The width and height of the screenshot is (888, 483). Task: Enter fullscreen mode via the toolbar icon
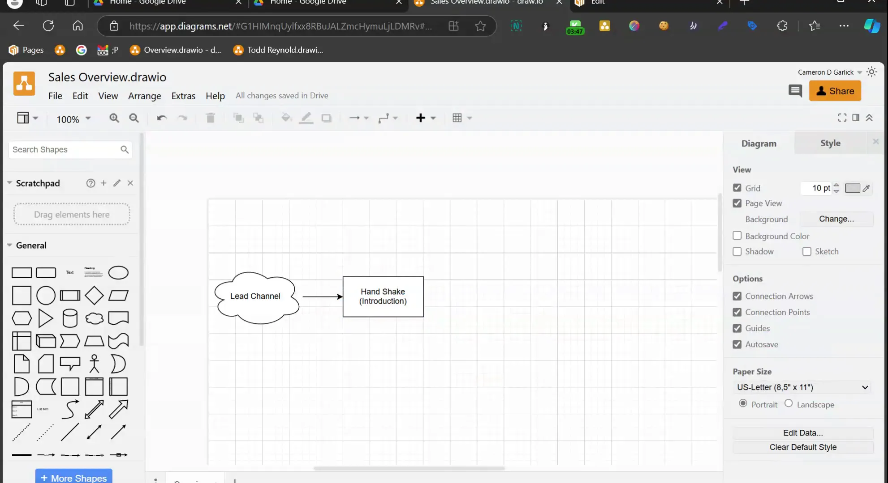842,117
